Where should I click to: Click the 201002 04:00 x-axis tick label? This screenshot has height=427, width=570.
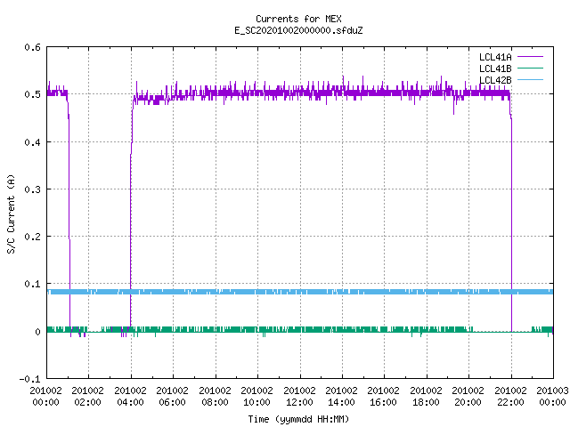click(x=130, y=397)
